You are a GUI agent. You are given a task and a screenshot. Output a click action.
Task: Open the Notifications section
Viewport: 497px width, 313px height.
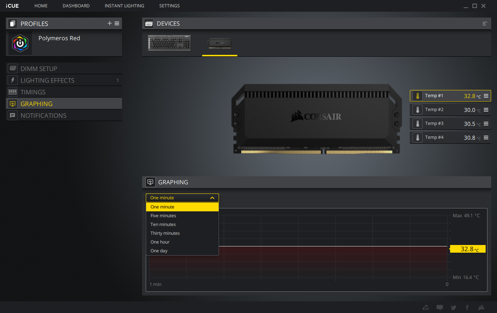tap(44, 116)
